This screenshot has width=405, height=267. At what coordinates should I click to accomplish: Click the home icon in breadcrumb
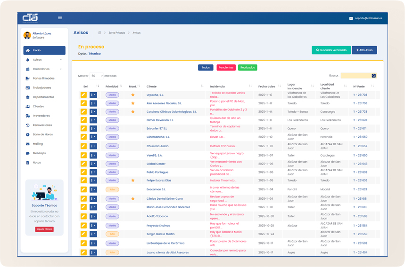(x=99, y=33)
